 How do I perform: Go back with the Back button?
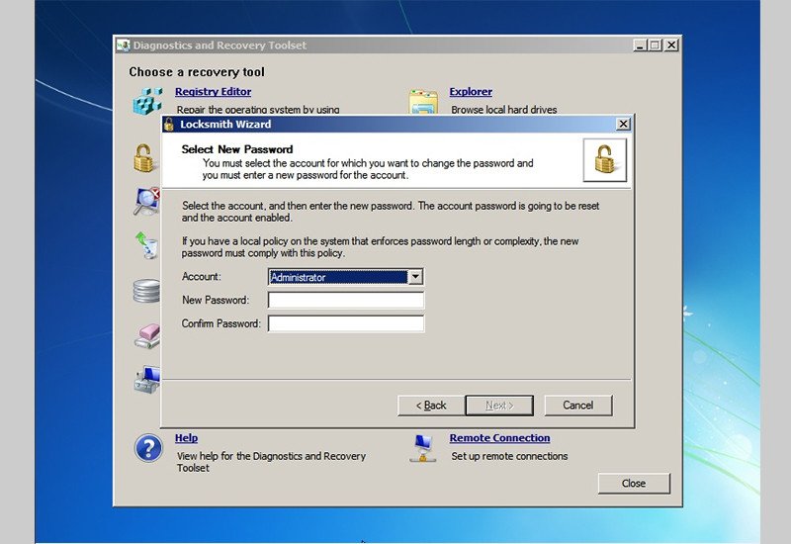click(431, 406)
